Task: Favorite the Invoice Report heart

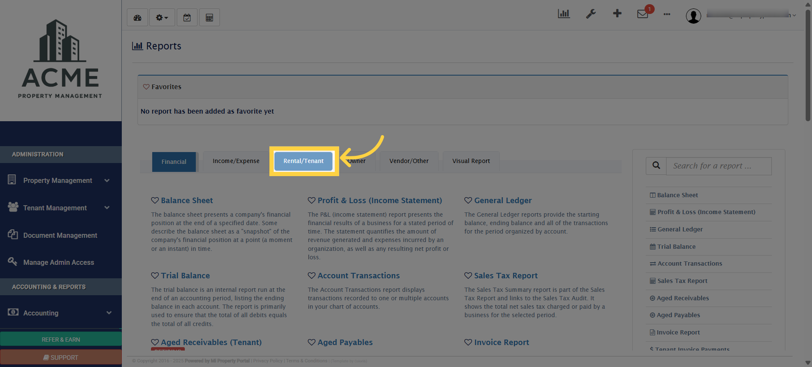Action: (x=468, y=342)
